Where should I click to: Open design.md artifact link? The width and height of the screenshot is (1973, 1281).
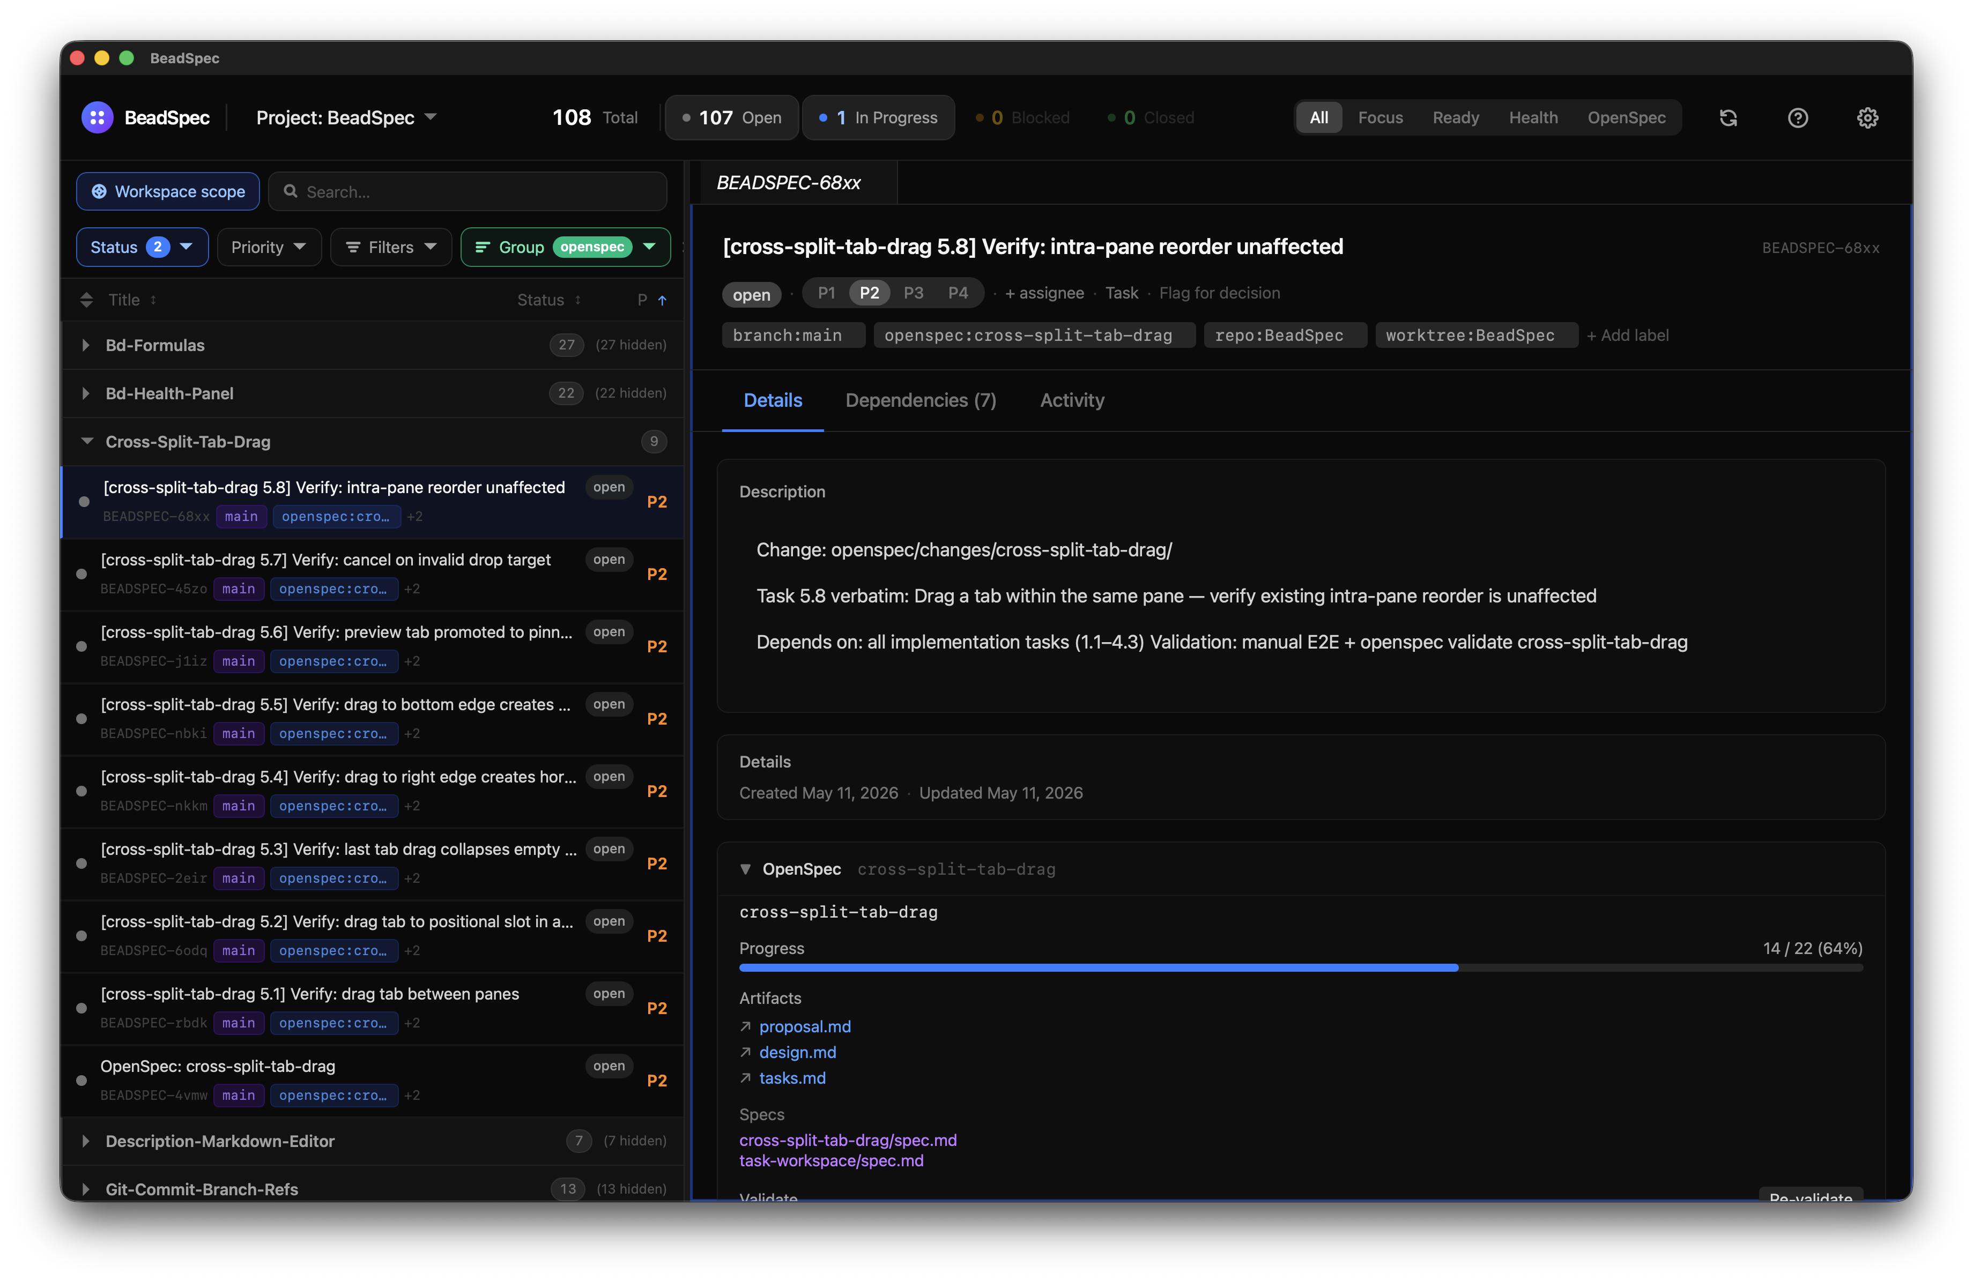[797, 1052]
